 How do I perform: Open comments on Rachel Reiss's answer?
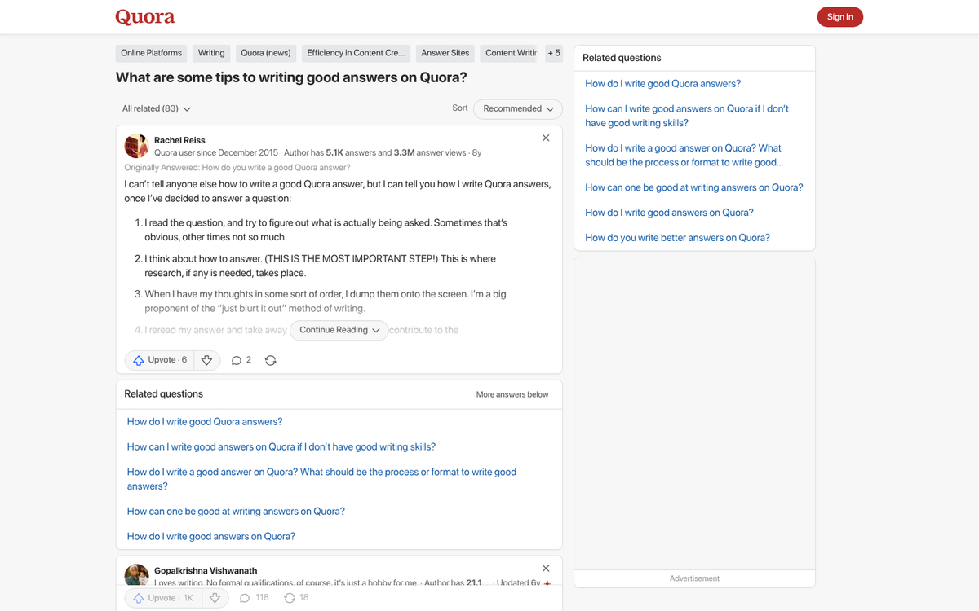coord(241,359)
